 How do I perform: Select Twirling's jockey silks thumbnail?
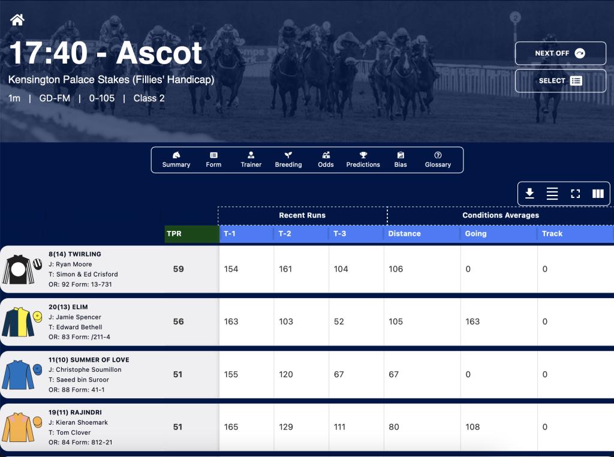(22, 269)
